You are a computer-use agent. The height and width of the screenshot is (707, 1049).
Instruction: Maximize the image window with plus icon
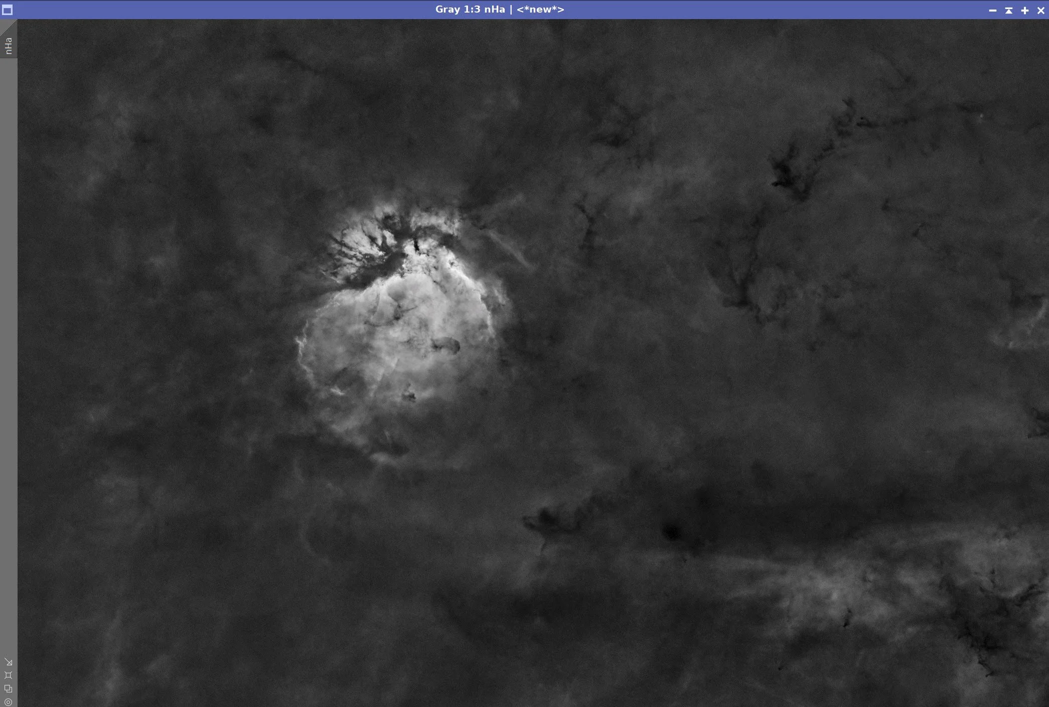tap(1024, 10)
